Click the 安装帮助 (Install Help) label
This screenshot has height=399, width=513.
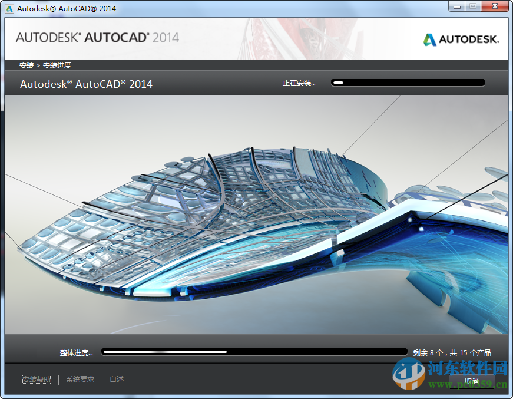[x=37, y=380]
